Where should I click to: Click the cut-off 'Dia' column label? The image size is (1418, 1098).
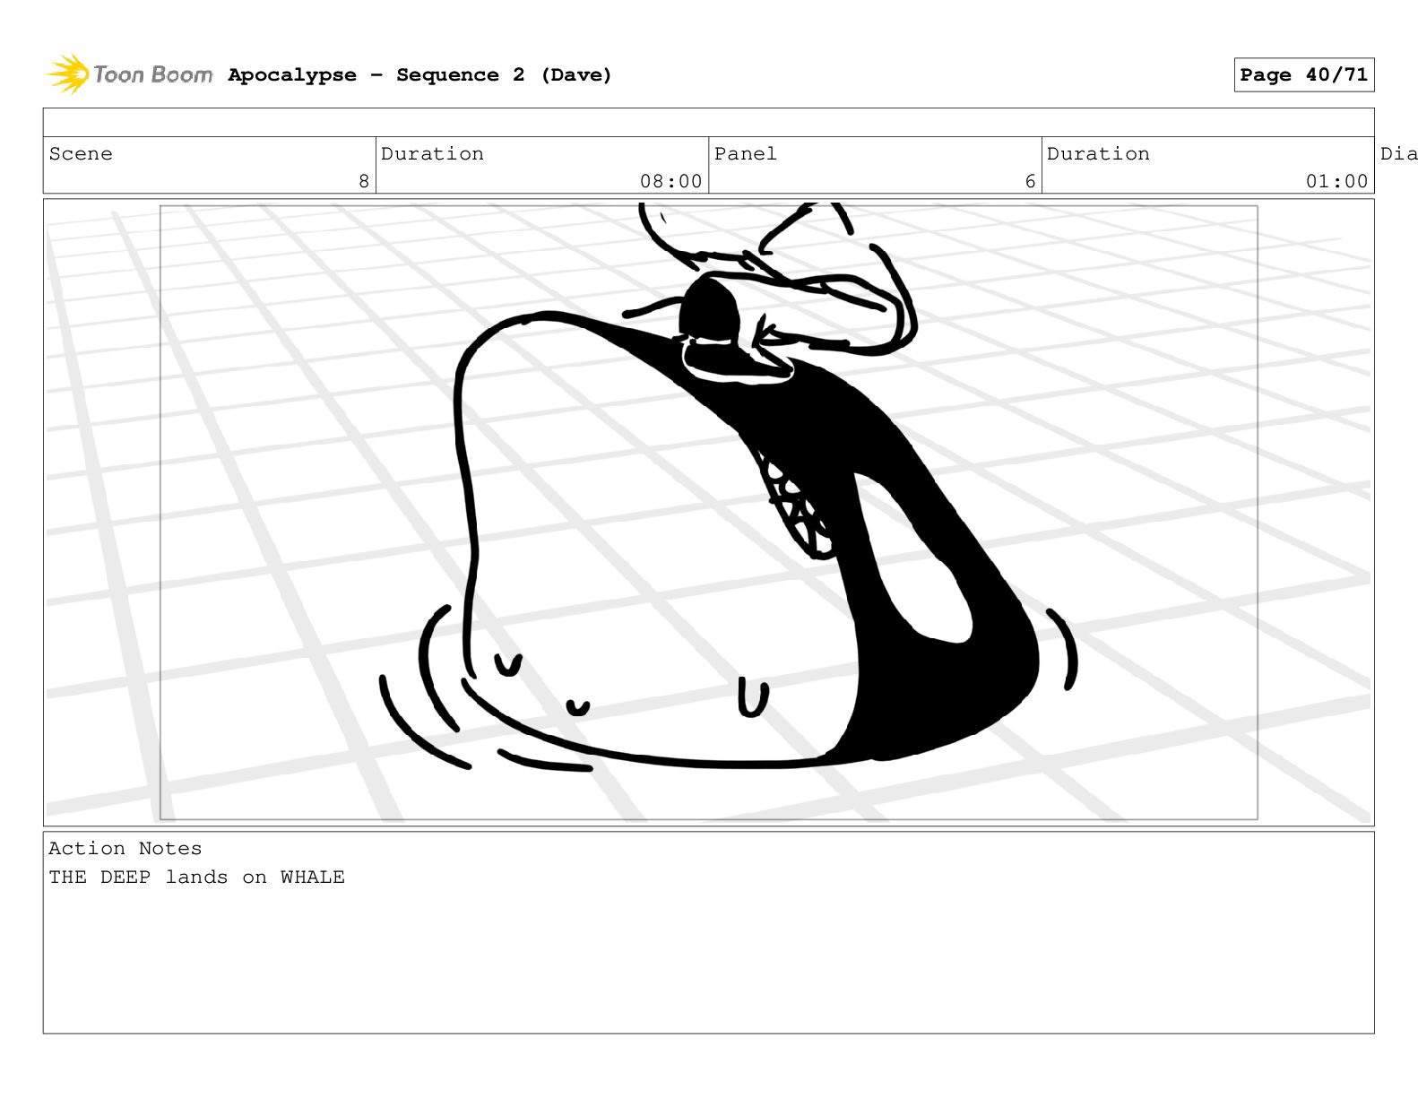pyautogui.click(x=1398, y=154)
